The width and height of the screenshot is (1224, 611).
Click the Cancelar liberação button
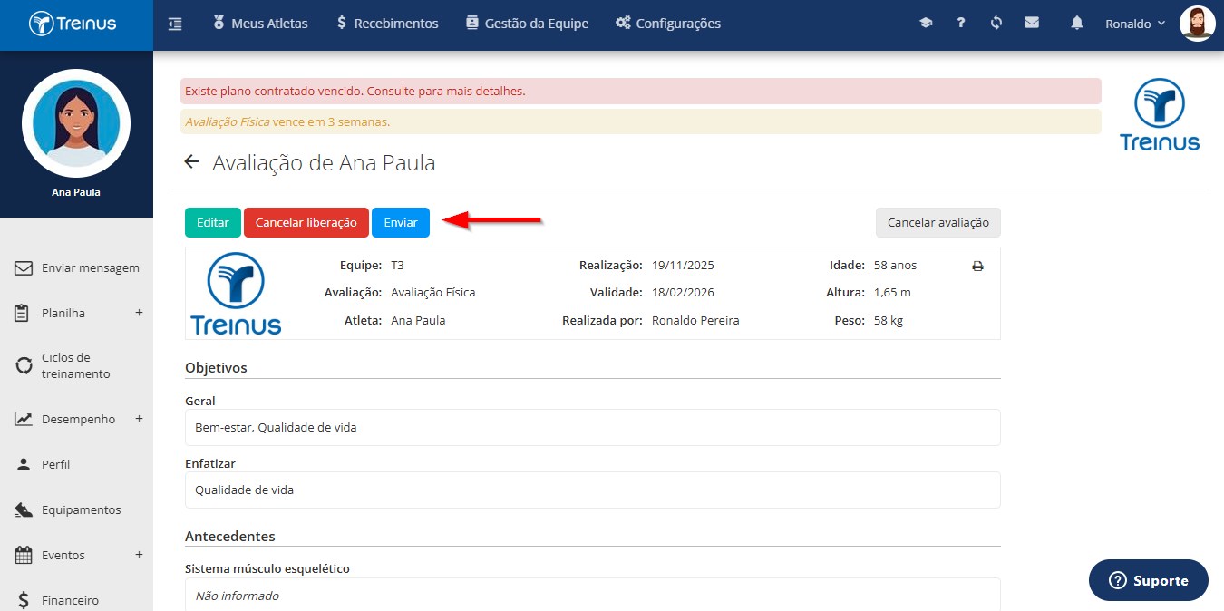tap(306, 222)
